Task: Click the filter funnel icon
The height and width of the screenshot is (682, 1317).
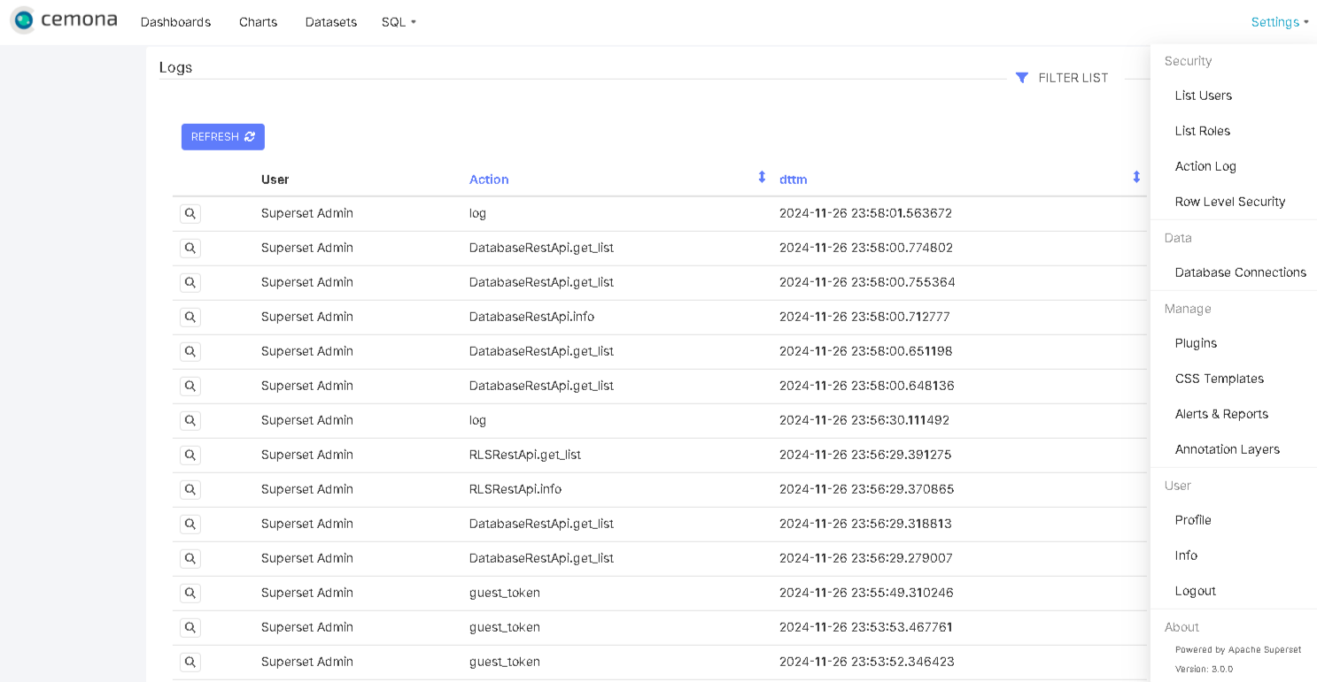Action: click(1021, 78)
